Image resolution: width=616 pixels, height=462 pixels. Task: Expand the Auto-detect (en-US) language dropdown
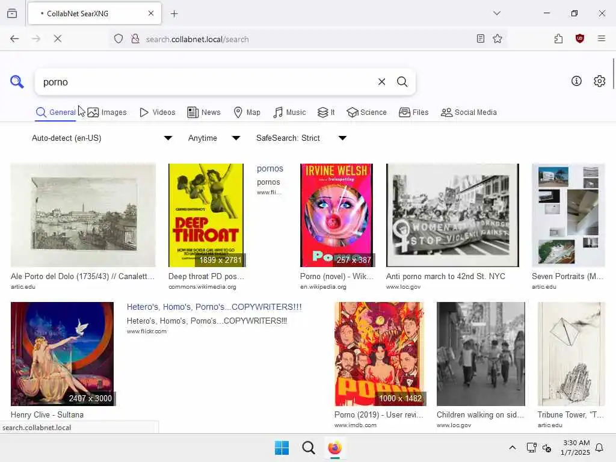102,138
